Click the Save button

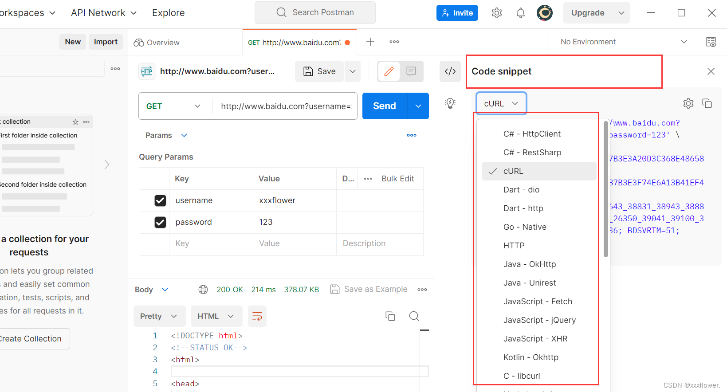(319, 71)
